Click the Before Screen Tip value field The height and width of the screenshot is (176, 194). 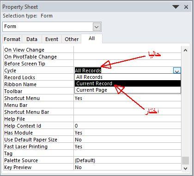[x=127, y=64]
